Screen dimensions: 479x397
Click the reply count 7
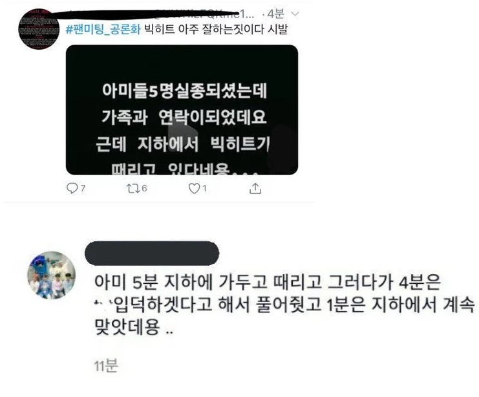(x=83, y=189)
